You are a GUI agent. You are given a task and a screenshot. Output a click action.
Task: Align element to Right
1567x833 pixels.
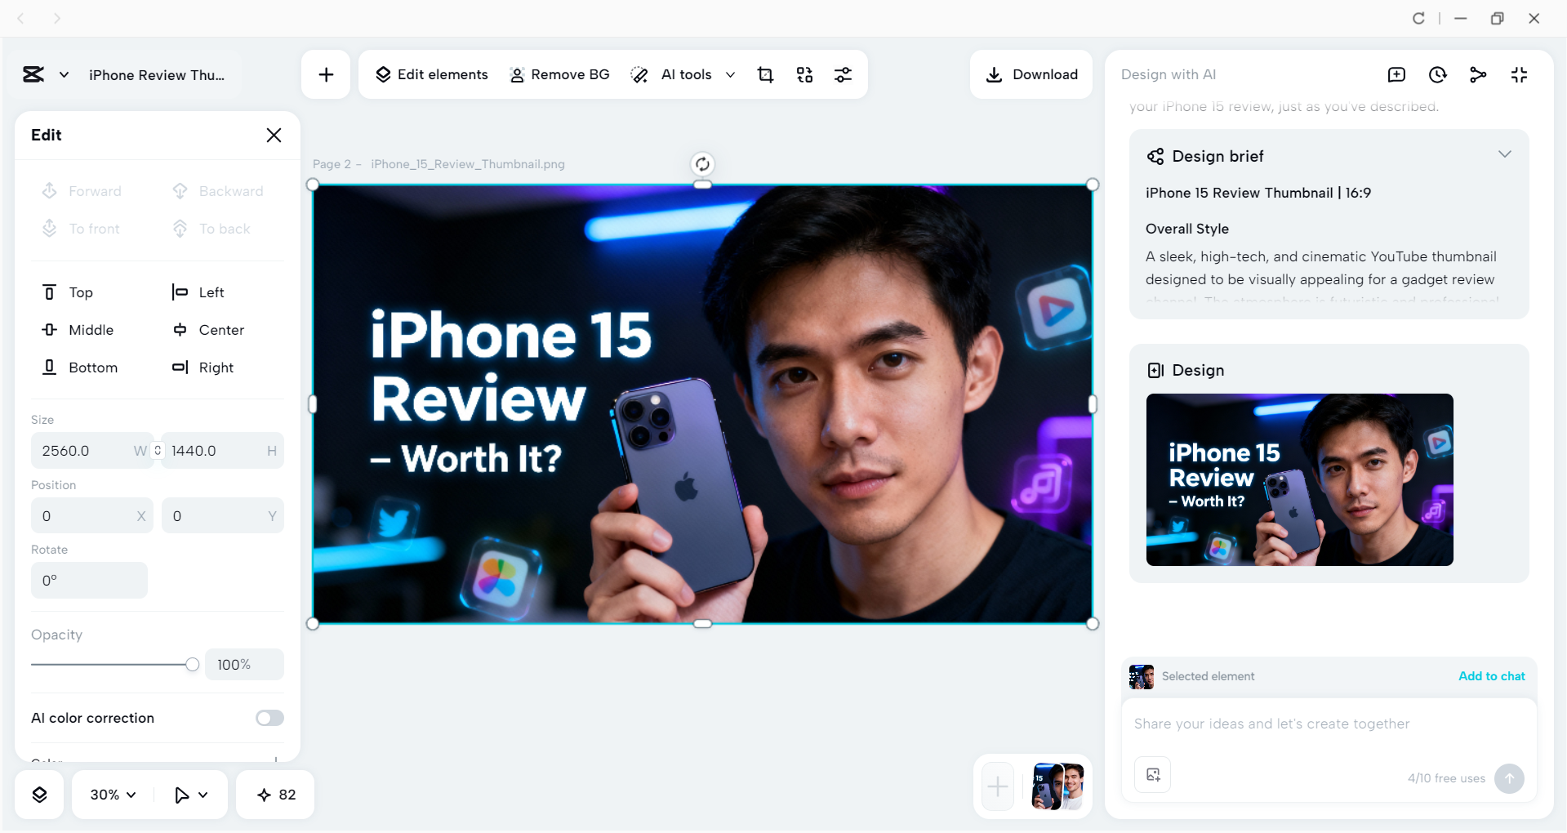tap(203, 367)
